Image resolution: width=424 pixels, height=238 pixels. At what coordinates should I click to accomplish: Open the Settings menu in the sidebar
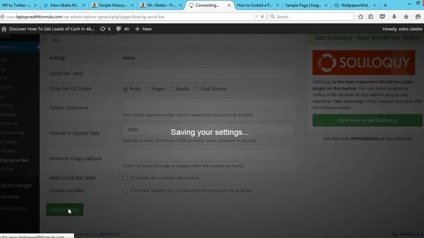tap(19, 47)
